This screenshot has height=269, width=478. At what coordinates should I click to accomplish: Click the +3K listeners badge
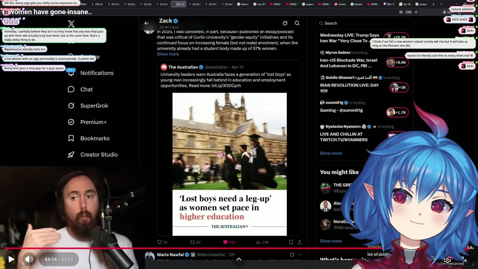tap(398, 87)
